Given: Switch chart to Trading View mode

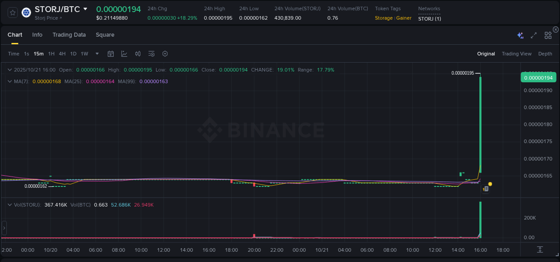Looking at the screenshot, I should point(517,54).
